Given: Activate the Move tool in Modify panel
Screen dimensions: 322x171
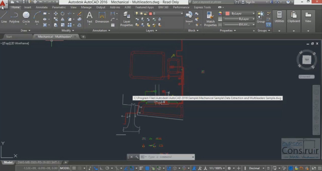Looking at the screenshot, I should [55, 14].
